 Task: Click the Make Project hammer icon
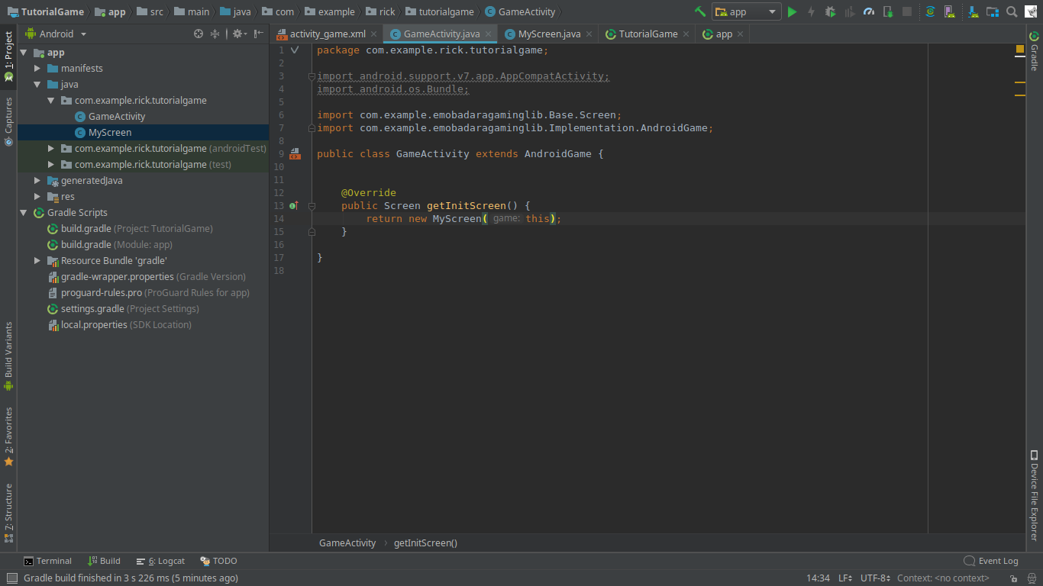click(699, 11)
